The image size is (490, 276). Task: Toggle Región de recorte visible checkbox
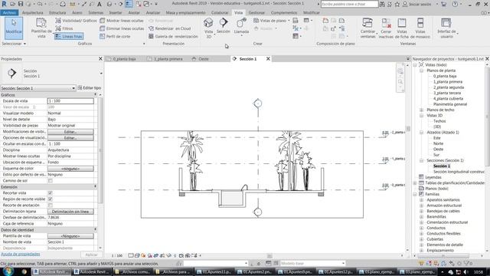tap(50, 199)
